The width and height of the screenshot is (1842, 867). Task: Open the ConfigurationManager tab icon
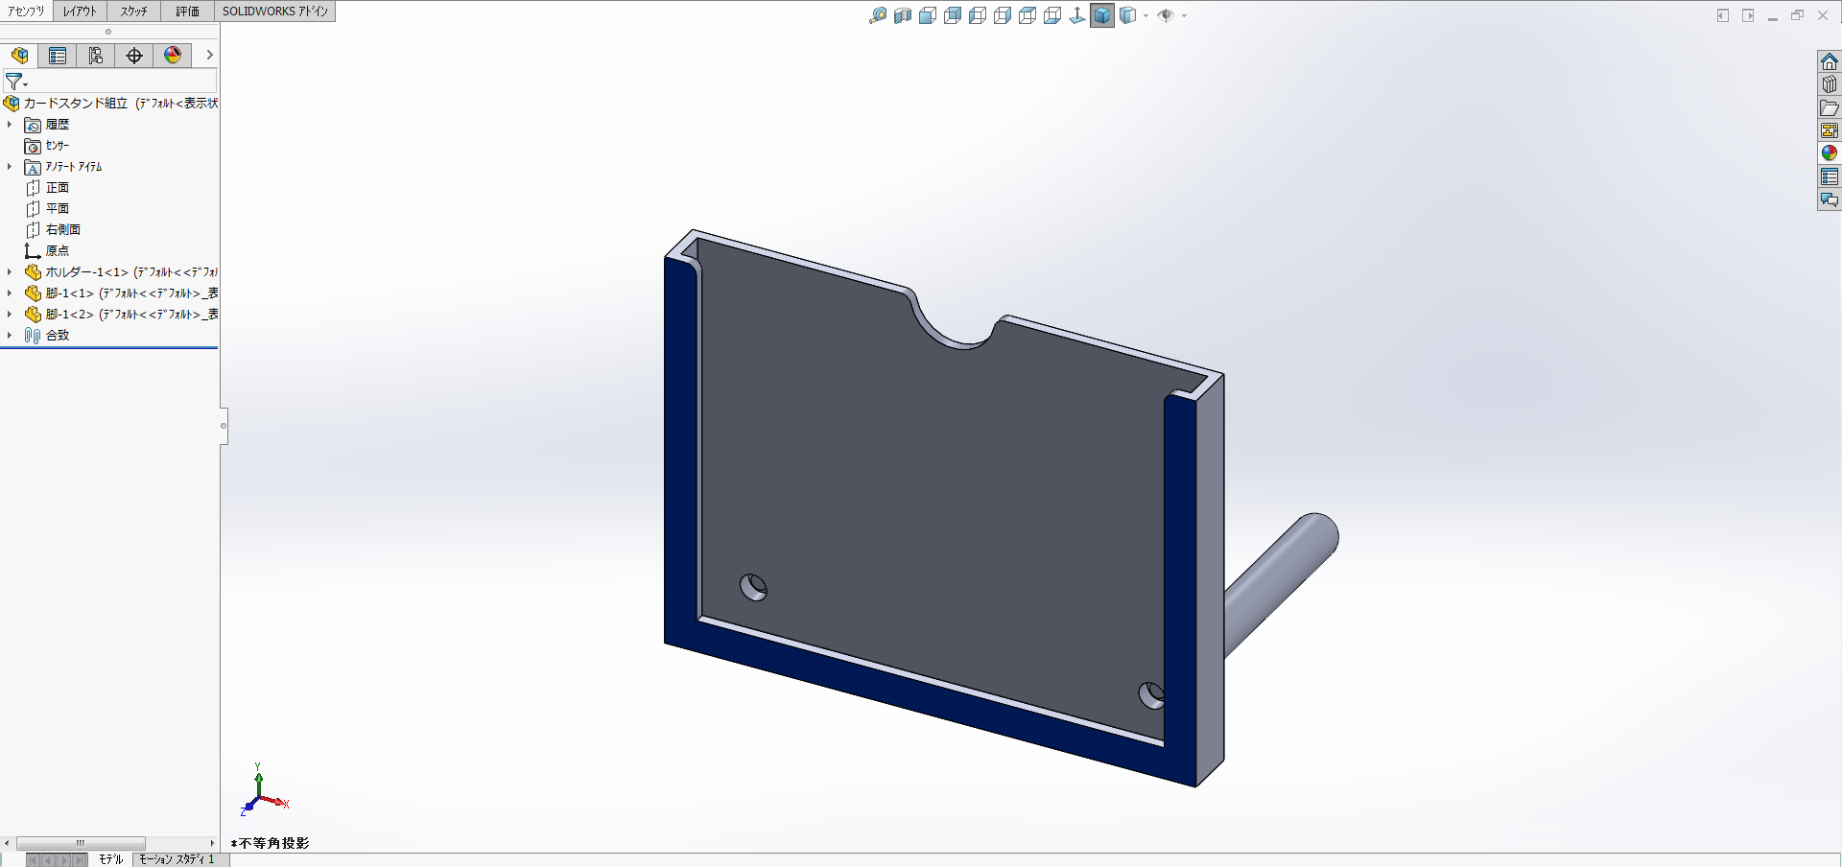click(x=96, y=56)
